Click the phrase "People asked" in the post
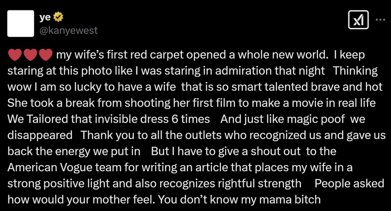Screen dimensions: 391x211 click(349, 183)
